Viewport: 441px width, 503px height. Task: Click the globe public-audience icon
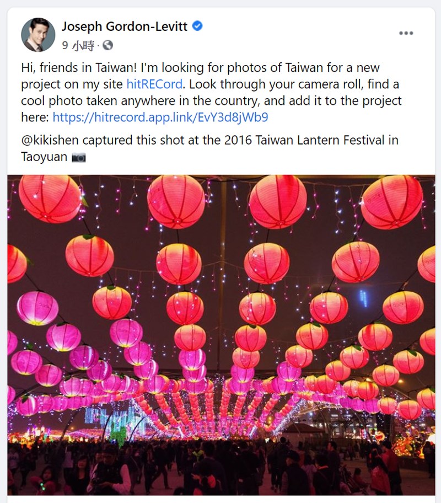107,45
